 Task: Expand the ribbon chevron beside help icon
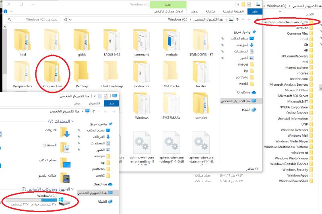pos(12,11)
